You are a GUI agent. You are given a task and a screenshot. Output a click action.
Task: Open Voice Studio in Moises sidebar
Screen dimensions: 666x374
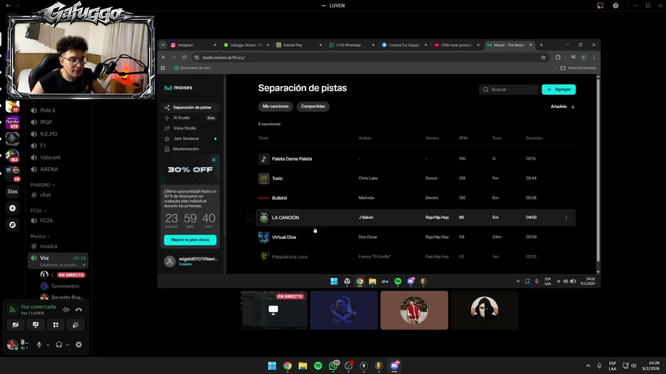pos(190,128)
